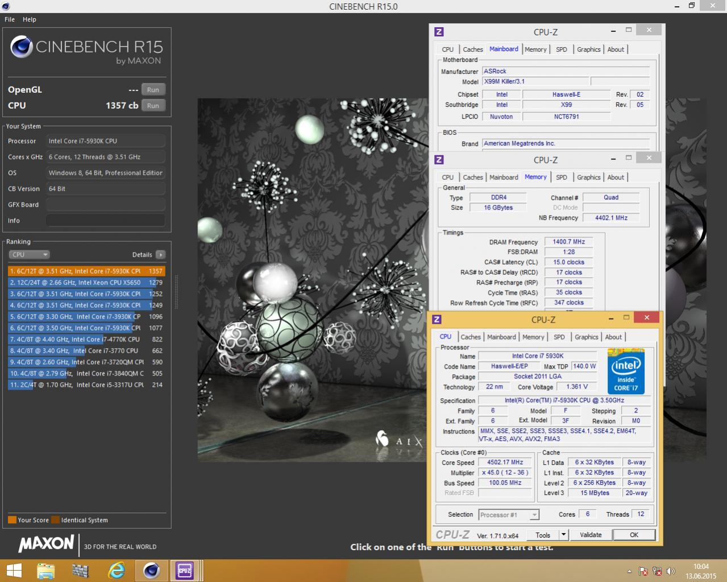Viewport: 727px width, 582px height.
Task: Open the second pinned taskbar app icon
Action: point(81,571)
